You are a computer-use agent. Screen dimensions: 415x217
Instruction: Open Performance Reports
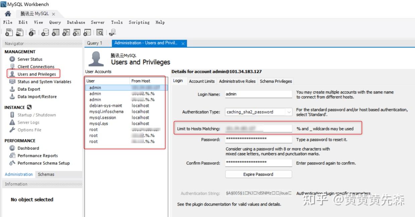pos(37,156)
